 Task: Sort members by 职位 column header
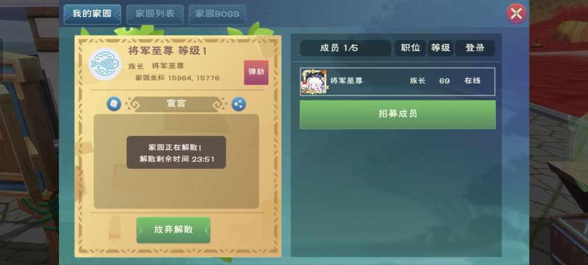click(410, 48)
